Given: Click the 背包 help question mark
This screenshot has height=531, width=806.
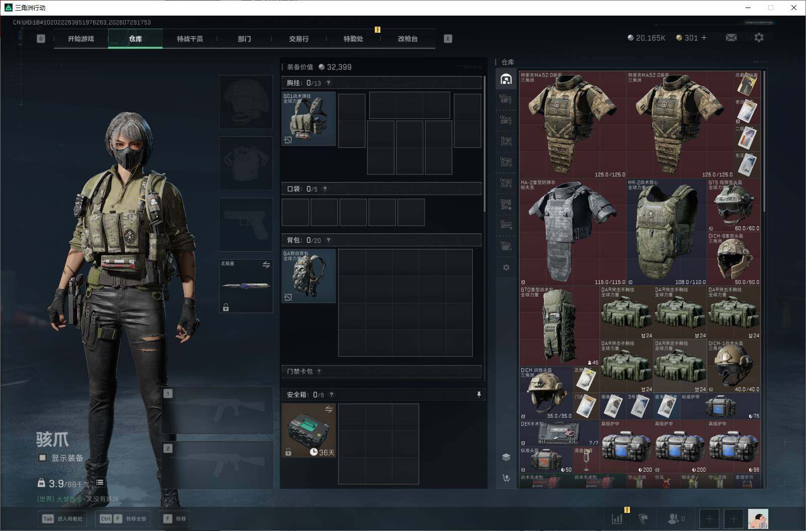Looking at the screenshot, I should pyautogui.click(x=329, y=240).
